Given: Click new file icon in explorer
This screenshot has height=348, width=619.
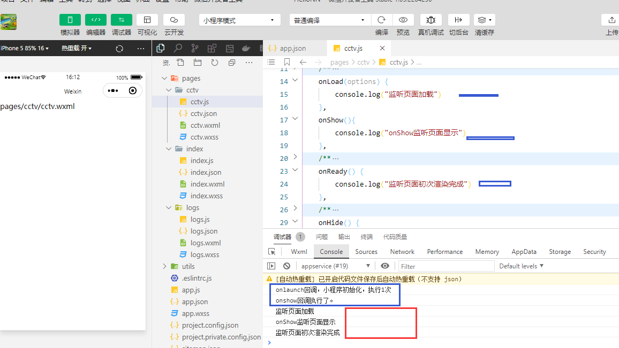Looking at the screenshot, I should [x=180, y=62].
